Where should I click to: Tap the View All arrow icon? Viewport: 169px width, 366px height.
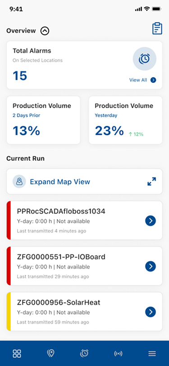[153, 80]
